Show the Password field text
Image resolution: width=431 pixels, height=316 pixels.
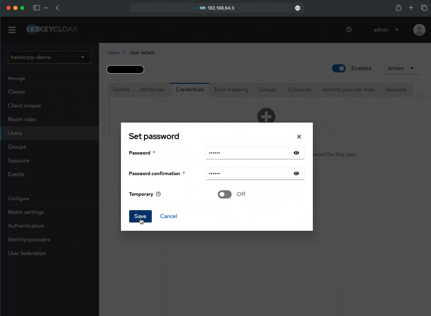click(x=296, y=153)
